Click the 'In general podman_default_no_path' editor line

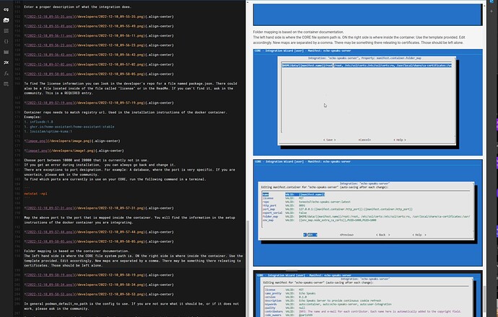pyautogui.click(x=131, y=306)
